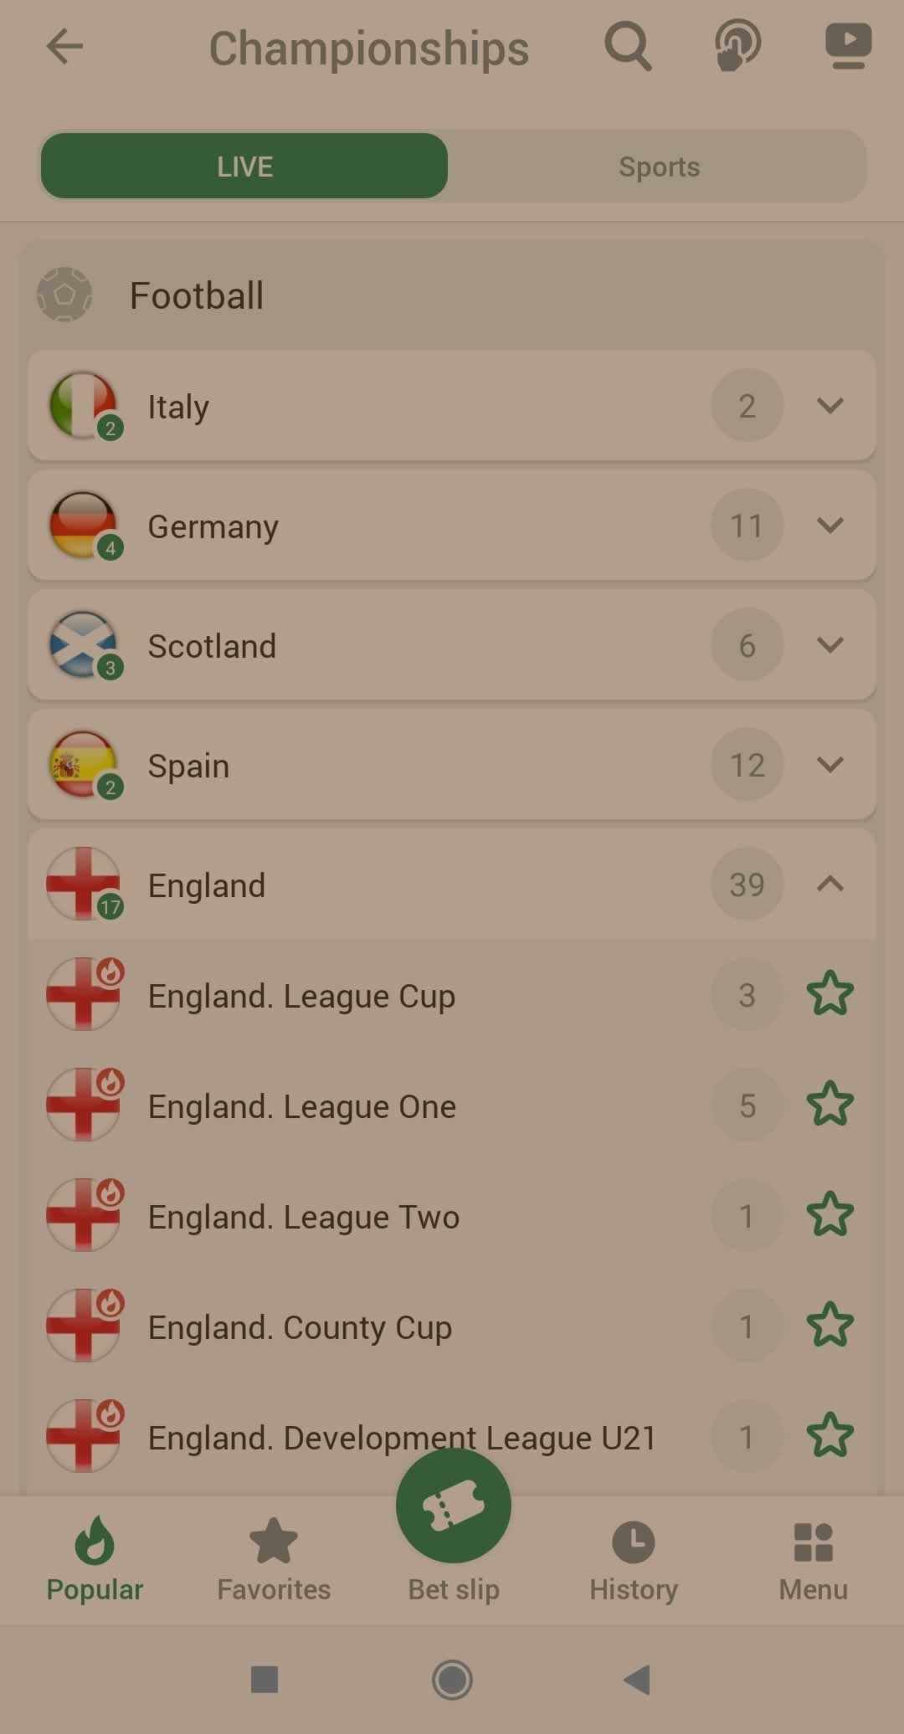Tap the back arrow icon

64,46
